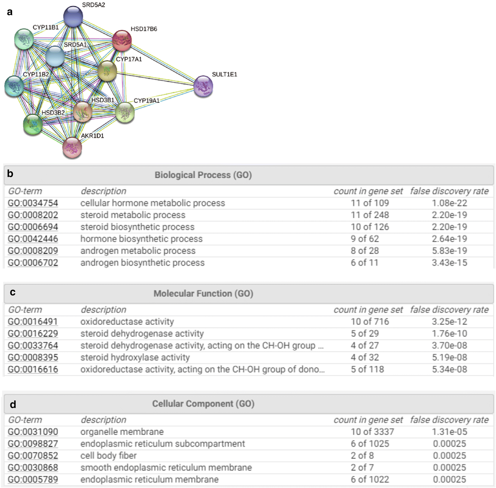This screenshot has height=488, width=496.
Task: Click the CYP19A1 light green node
Action: (x=125, y=112)
